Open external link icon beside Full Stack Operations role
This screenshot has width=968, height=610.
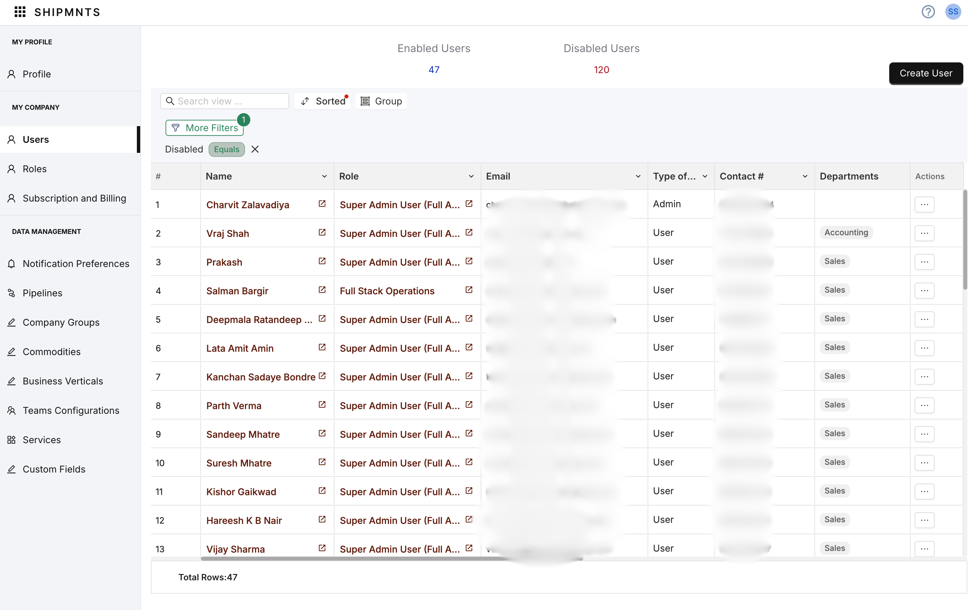tap(469, 290)
